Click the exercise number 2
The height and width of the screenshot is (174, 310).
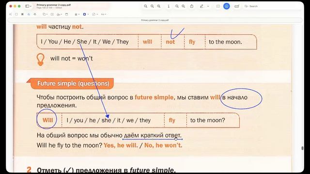coord(29,170)
